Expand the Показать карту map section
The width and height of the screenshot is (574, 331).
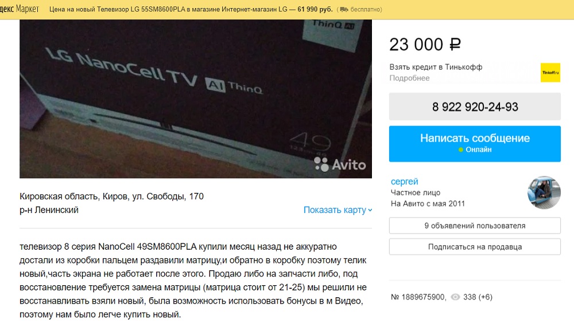[x=338, y=210]
